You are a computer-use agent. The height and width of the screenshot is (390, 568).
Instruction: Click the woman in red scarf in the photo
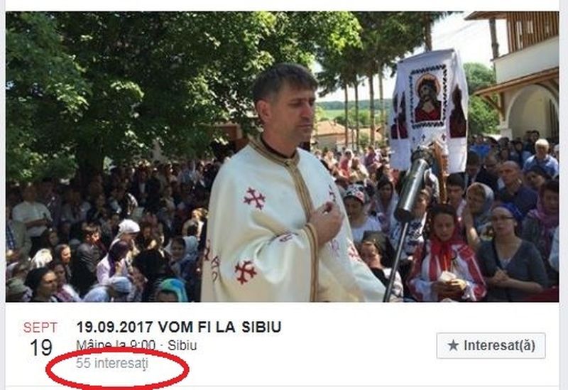(447, 254)
